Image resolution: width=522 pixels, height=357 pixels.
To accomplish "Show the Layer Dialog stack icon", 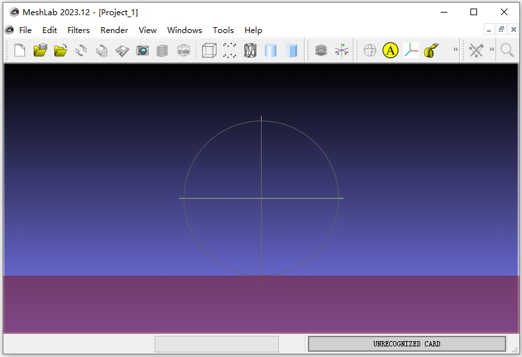I will 321,50.
